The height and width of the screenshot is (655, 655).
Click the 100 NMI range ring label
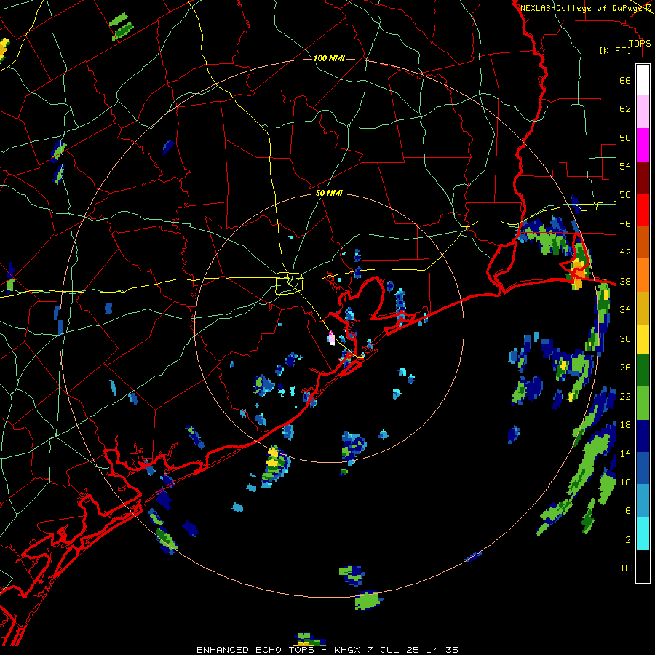point(329,58)
